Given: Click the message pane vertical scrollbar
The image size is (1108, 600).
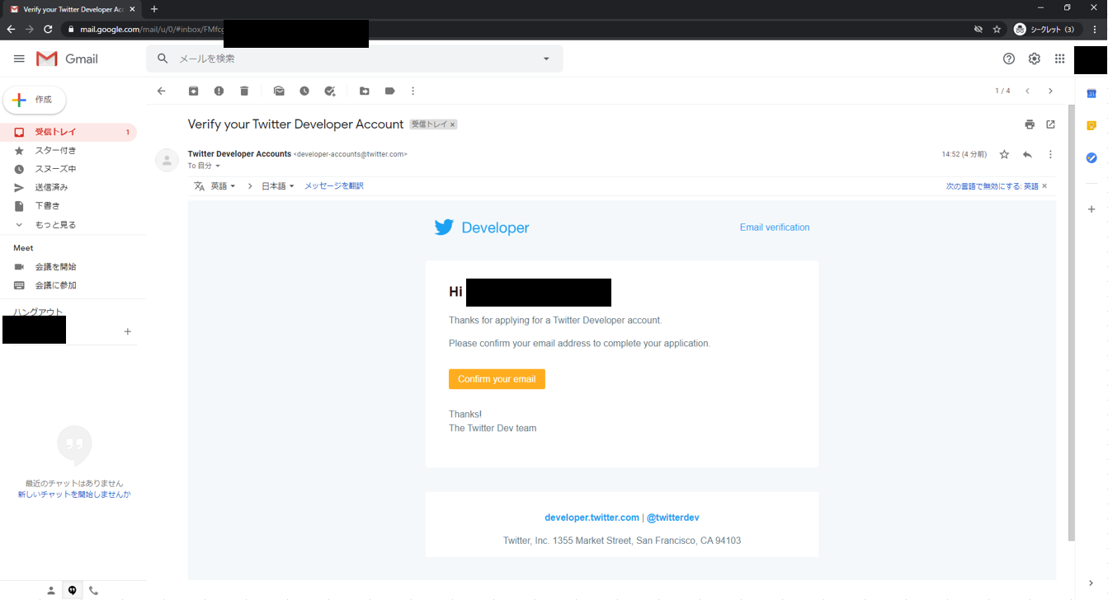Looking at the screenshot, I should point(1072,321).
